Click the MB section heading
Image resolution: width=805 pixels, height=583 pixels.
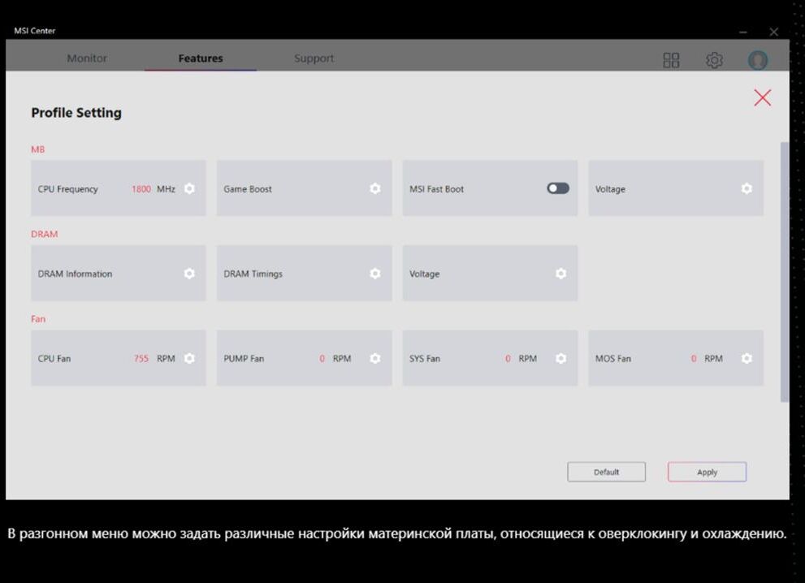click(x=38, y=149)
